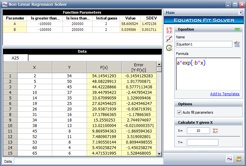This screenshot has width=246, height=166.
Task: Click F(x) value 9.869594363
Action: pyautogui.click(x=104, y=131)
